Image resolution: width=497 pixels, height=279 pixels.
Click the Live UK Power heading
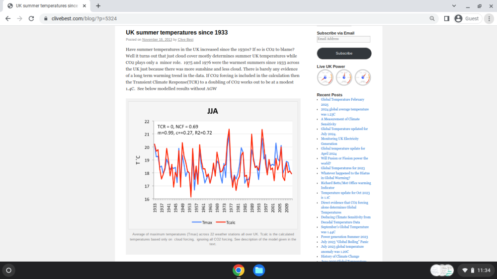331,67
